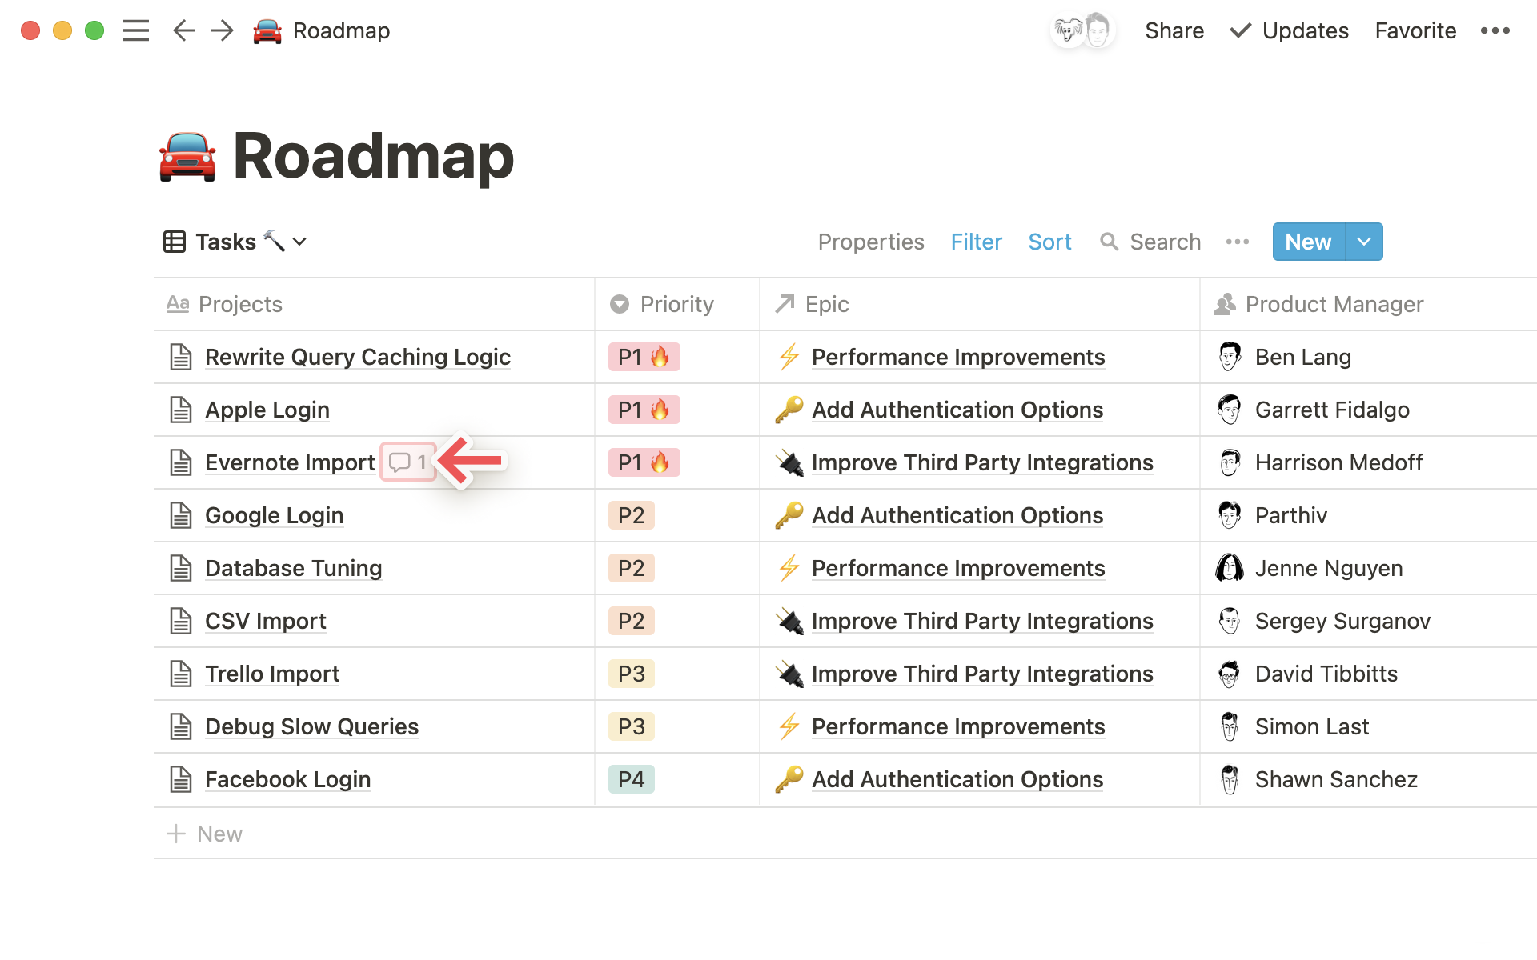Open the Search menu item

[1153, 241]
